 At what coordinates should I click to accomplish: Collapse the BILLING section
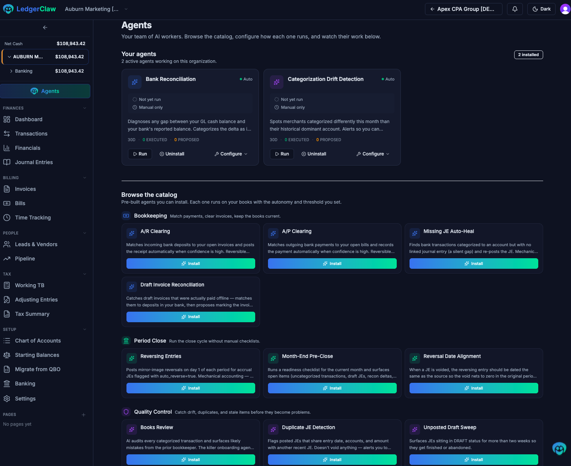coord(85,178)
